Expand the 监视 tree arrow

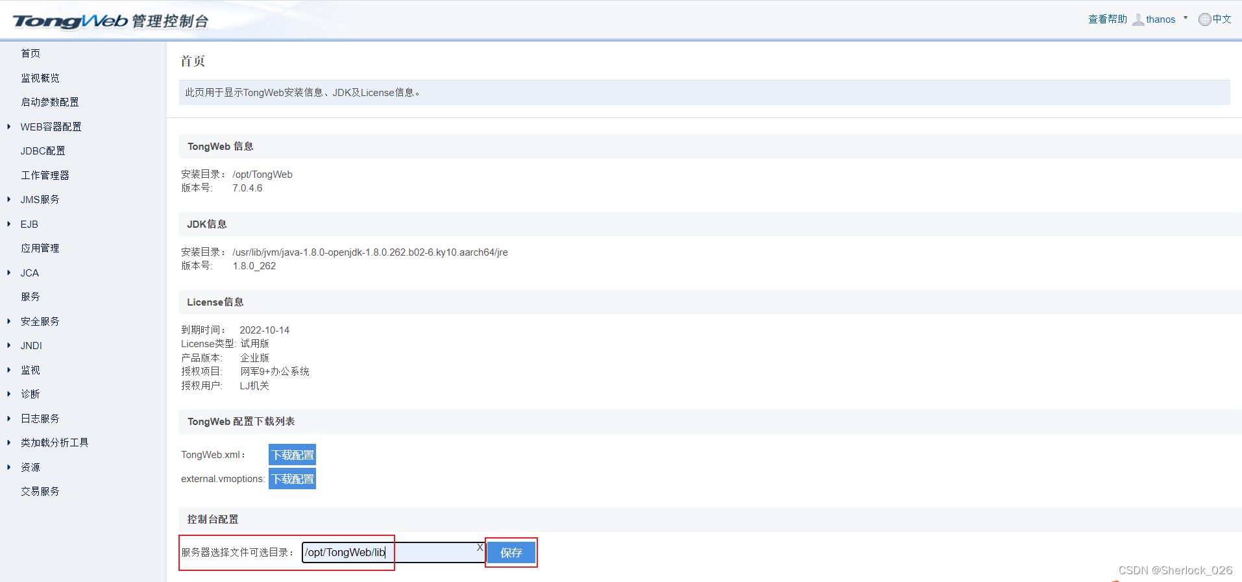coord(8,370)
